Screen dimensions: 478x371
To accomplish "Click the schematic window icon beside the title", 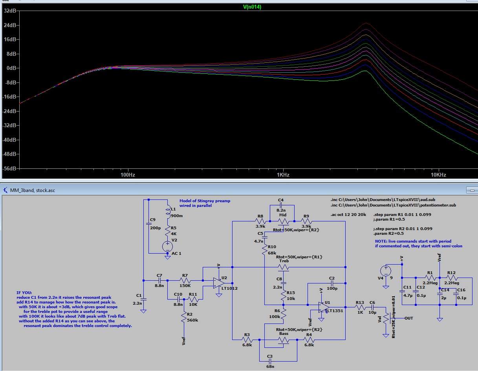I will point(5,190).
